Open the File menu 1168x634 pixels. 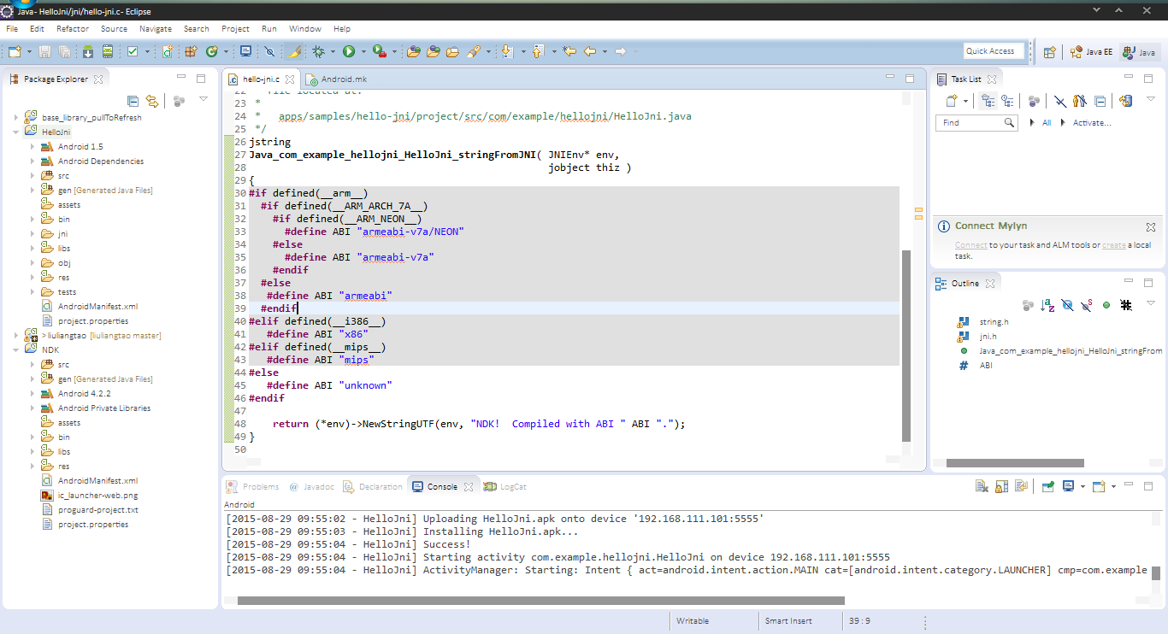[x=12, y=29]
